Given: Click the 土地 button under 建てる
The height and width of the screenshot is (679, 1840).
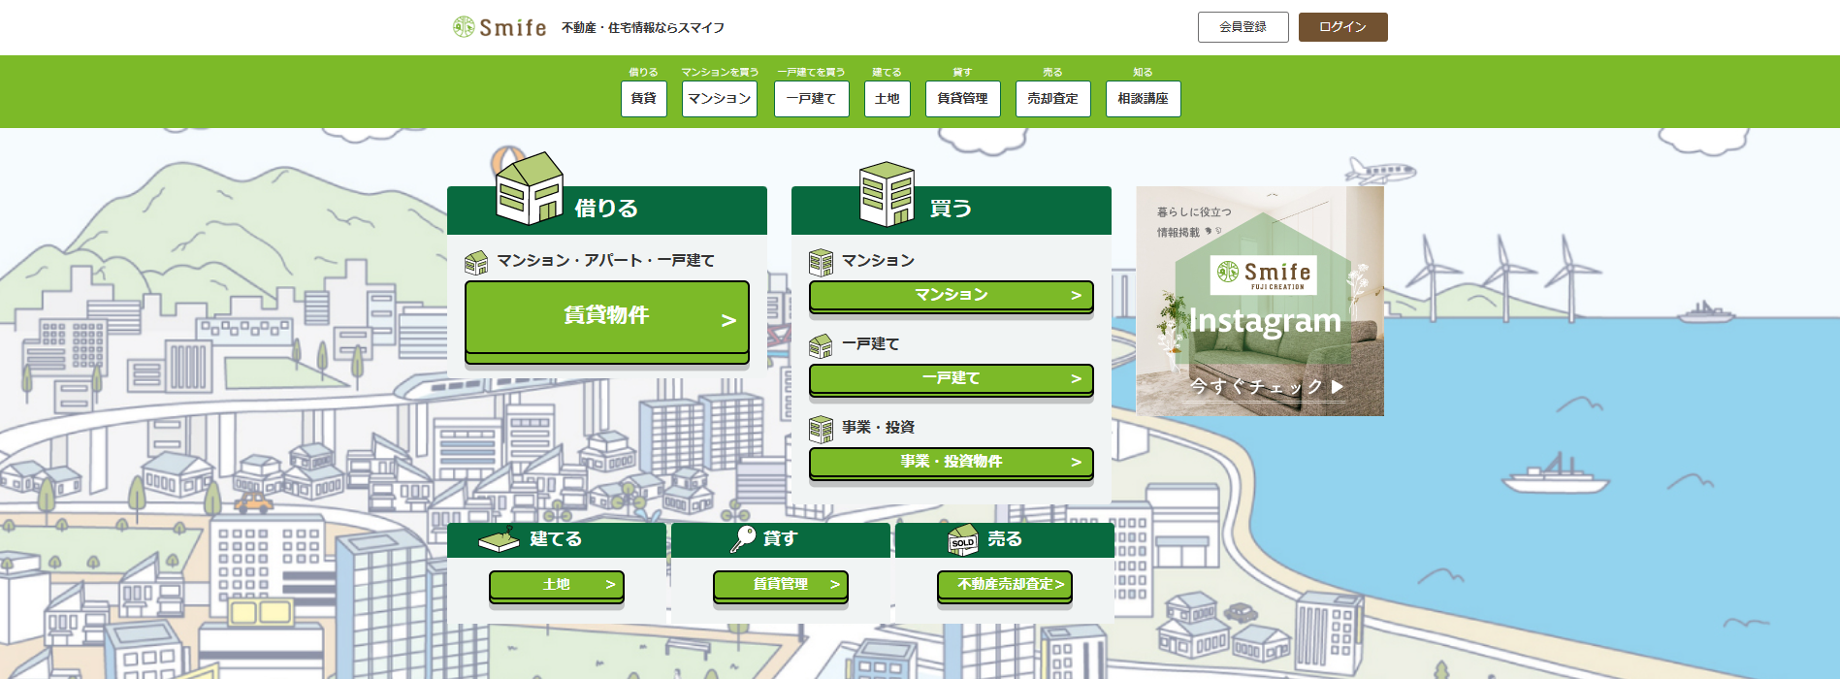Looking at the screenshot, I should tap(557, 587).
